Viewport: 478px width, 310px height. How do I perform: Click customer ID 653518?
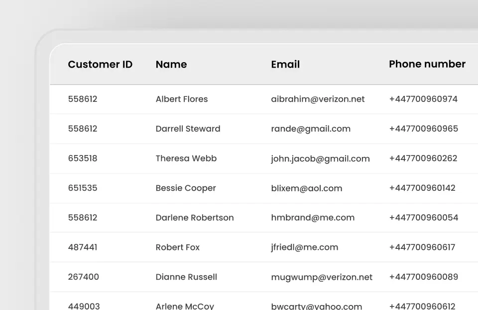[x=83, y=158]
